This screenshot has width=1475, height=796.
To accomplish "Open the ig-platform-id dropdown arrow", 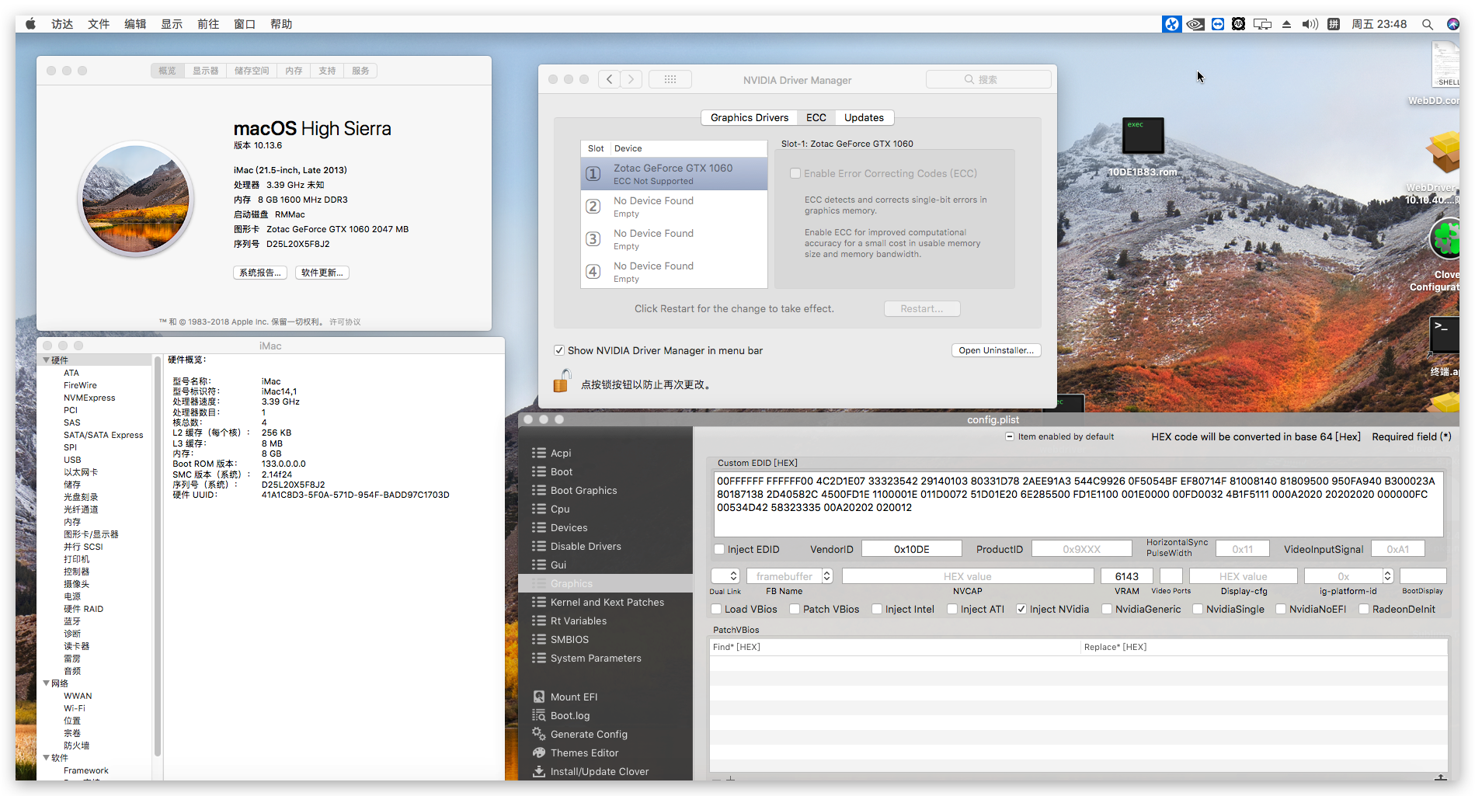I will coord(1387,576).
